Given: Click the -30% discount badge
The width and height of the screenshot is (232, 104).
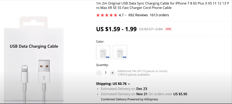Looking at the screenshot, I should pyautogui.click(x=168, y=29).
